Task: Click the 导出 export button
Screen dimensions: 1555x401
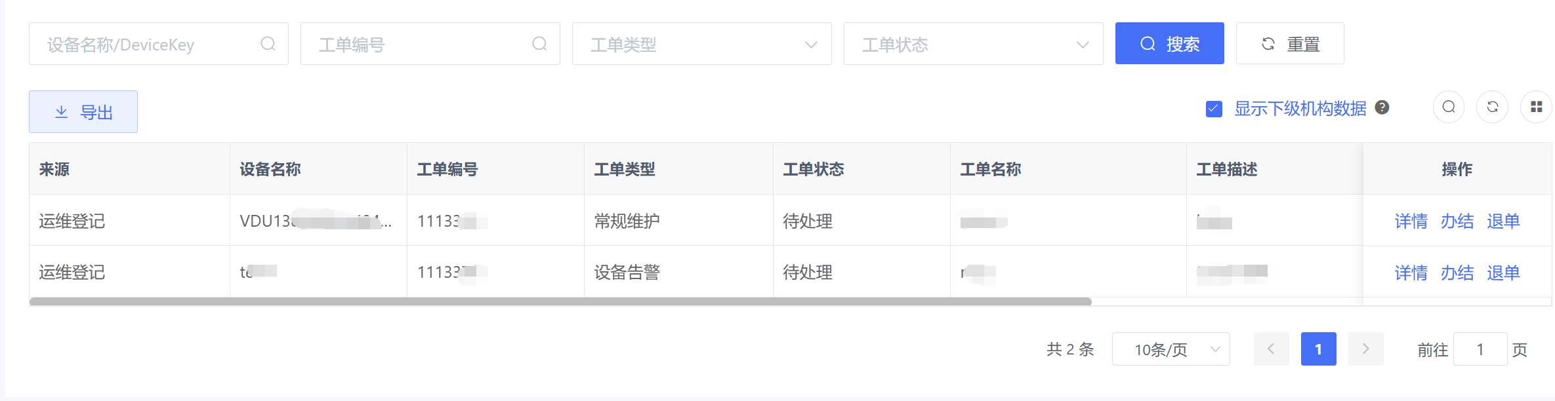Action: [83, 112]
